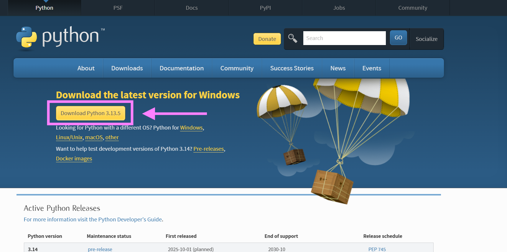Click the Python version column header

(45, 236)
